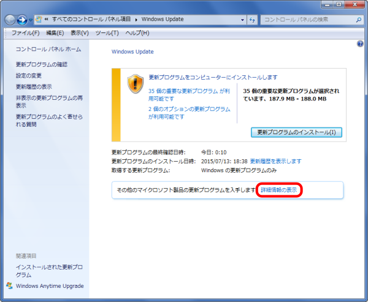The width and height of the screenshot is (368, 302).
Task: Click the « breadcrumb overflow chevron
Action: click(x=46, y=19)
